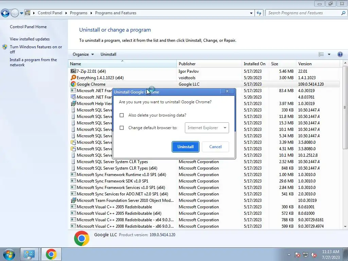Sort by Publisher column header
The height and width of the screenshot is (261, 348).
[x=209, y=64]
